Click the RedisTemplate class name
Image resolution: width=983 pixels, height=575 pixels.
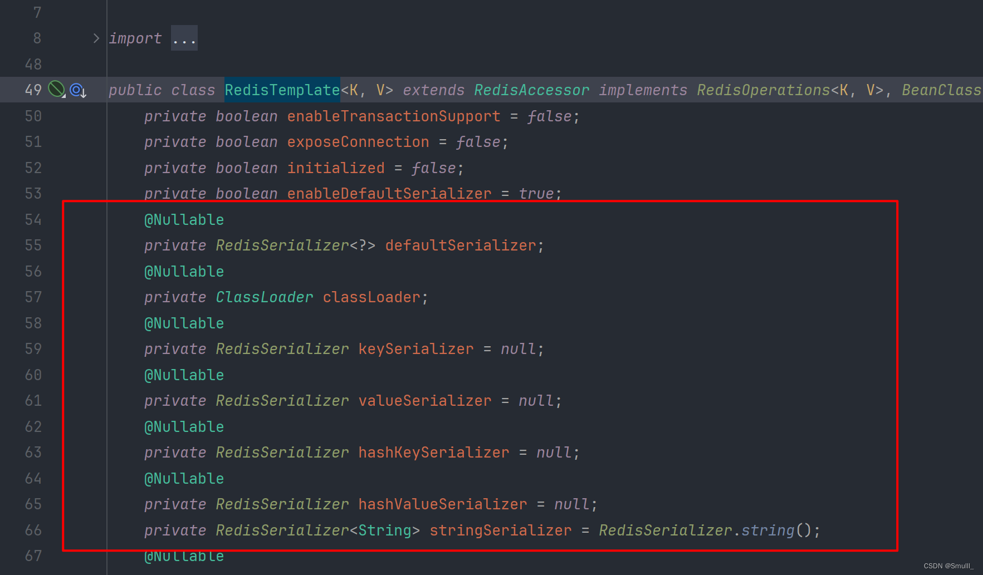[x=282, y=90]
